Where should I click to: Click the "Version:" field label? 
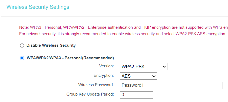click(x=107, y=66)
